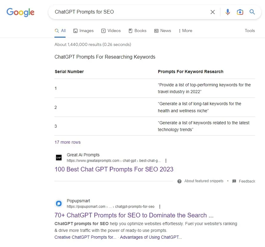Screen dimensions: 265x247
Task: Switch to the Images tab
Action: [83, 31]
